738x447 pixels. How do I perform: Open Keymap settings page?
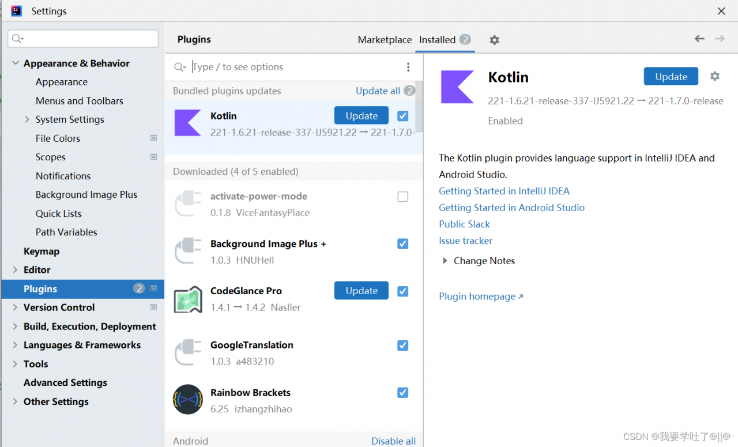42,251
